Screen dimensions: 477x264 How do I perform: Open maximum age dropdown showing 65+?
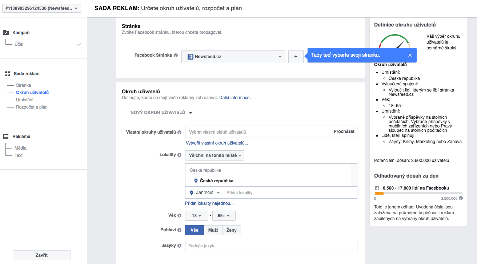pos(224,216)
